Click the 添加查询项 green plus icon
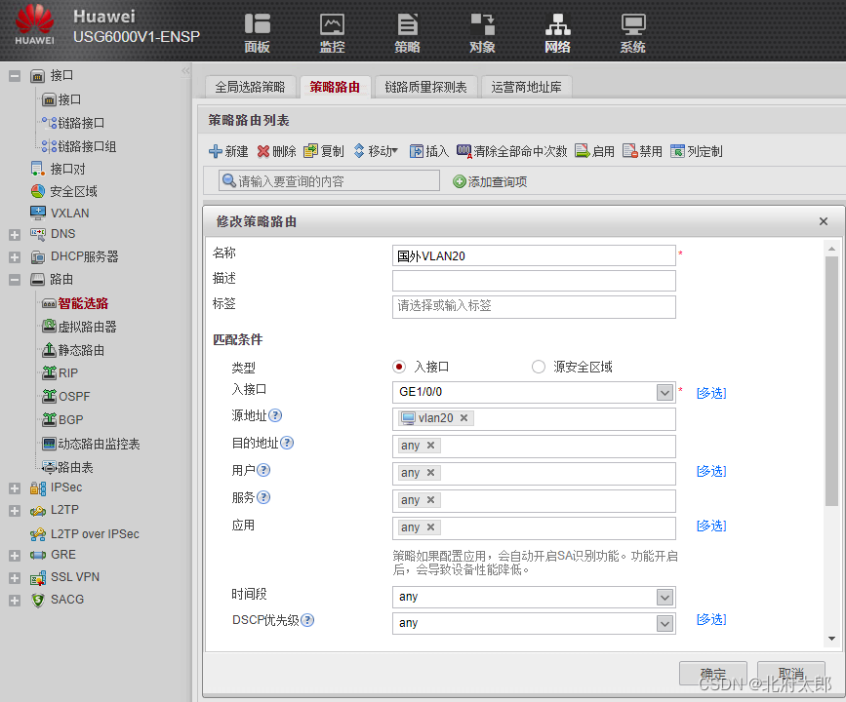Viewport: 846px width, 702px height. tap(460, 181)
